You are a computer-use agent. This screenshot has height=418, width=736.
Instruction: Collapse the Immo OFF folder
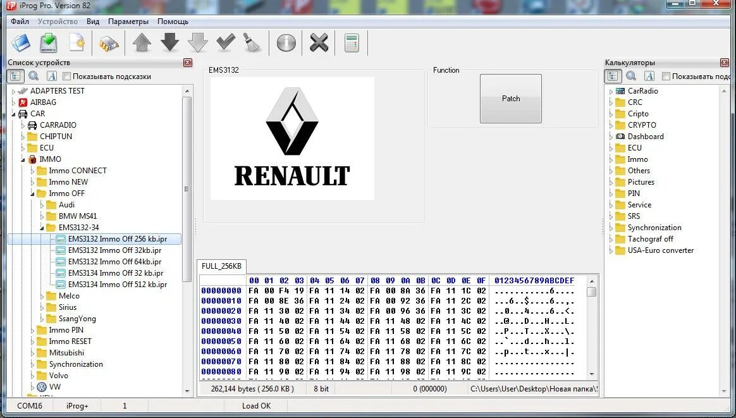tap(32, 194)
